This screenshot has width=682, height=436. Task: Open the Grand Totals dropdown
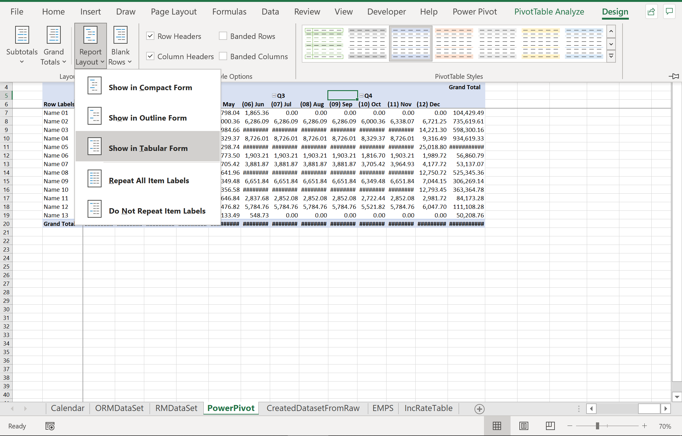[x=53, y=45]
